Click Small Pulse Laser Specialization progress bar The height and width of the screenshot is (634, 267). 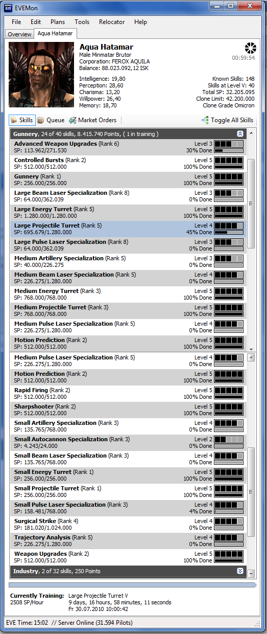tap(228, 511)
